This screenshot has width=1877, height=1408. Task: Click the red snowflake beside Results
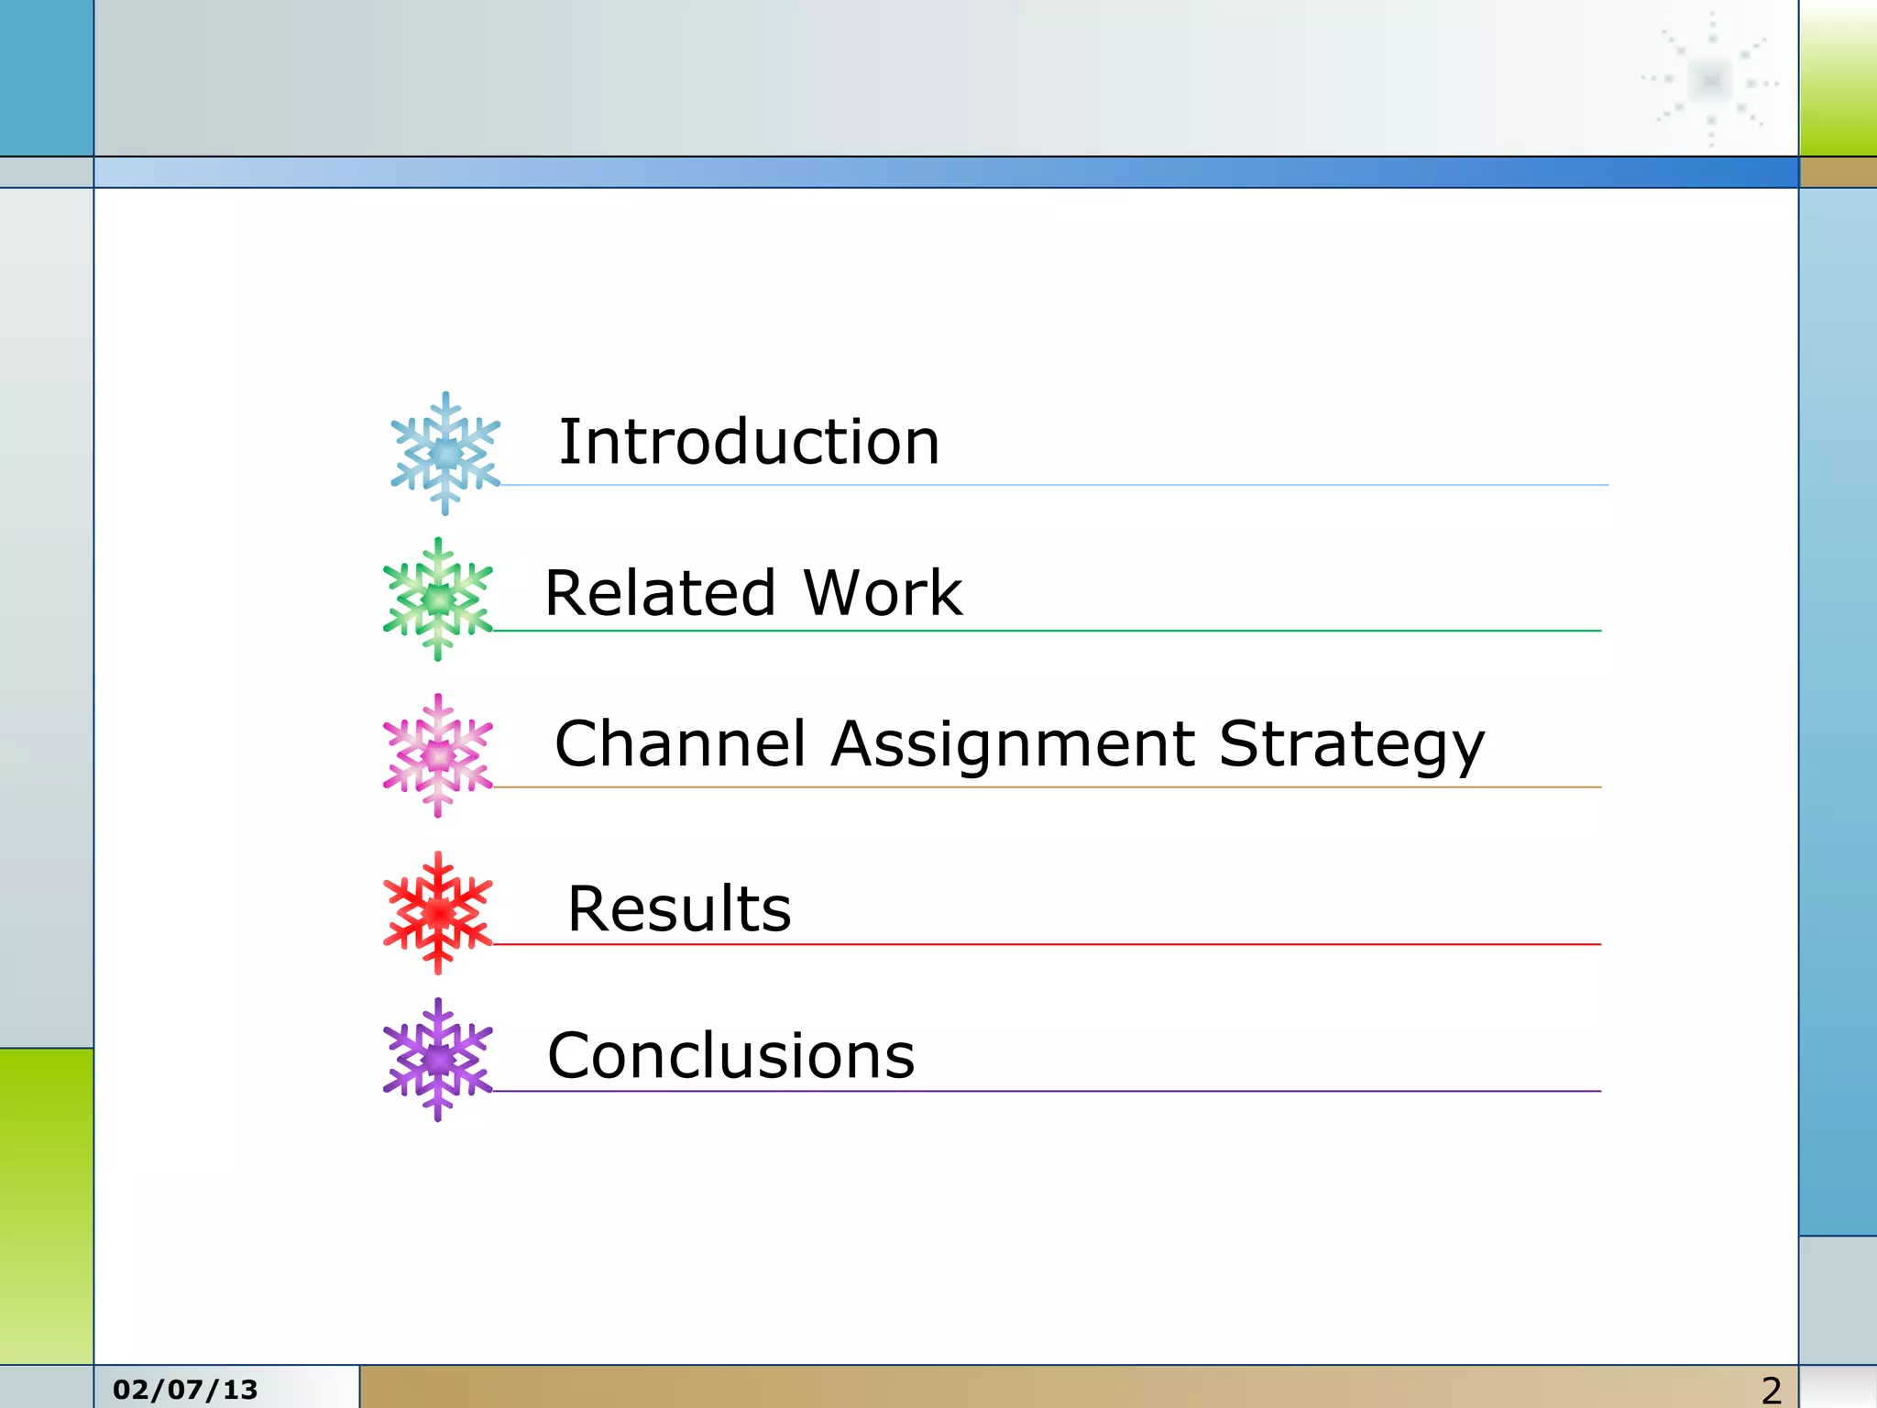438,912
